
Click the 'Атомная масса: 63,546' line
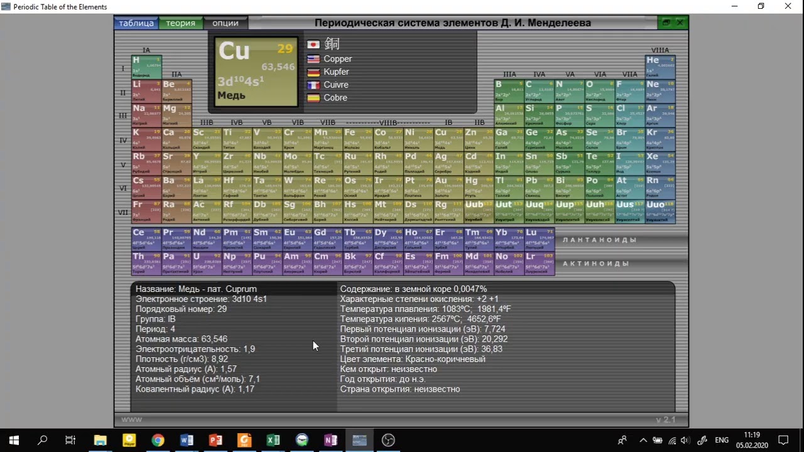182,339
